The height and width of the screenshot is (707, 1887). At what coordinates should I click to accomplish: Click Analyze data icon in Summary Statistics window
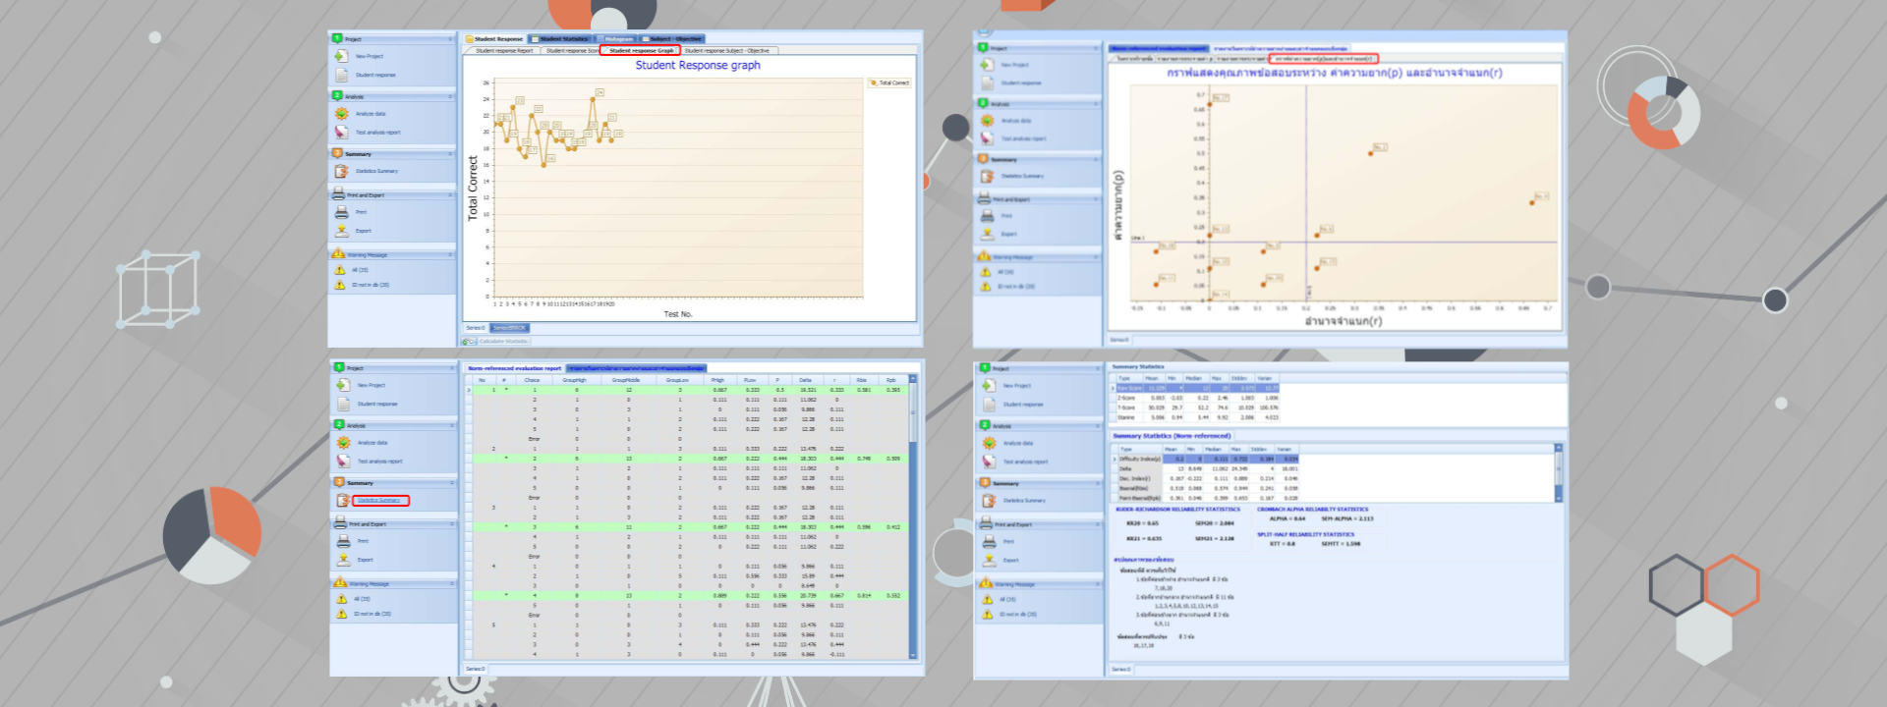(x=988, y=444)
